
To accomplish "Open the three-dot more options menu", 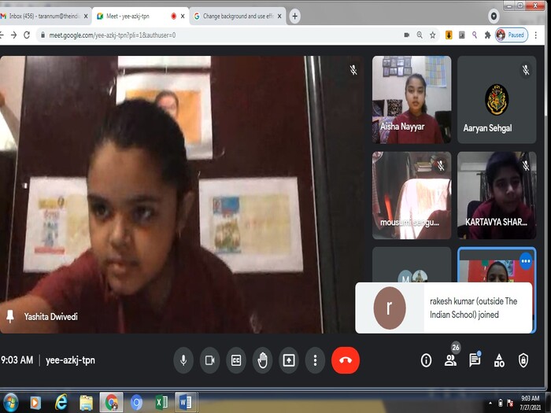I will point(315,360).
